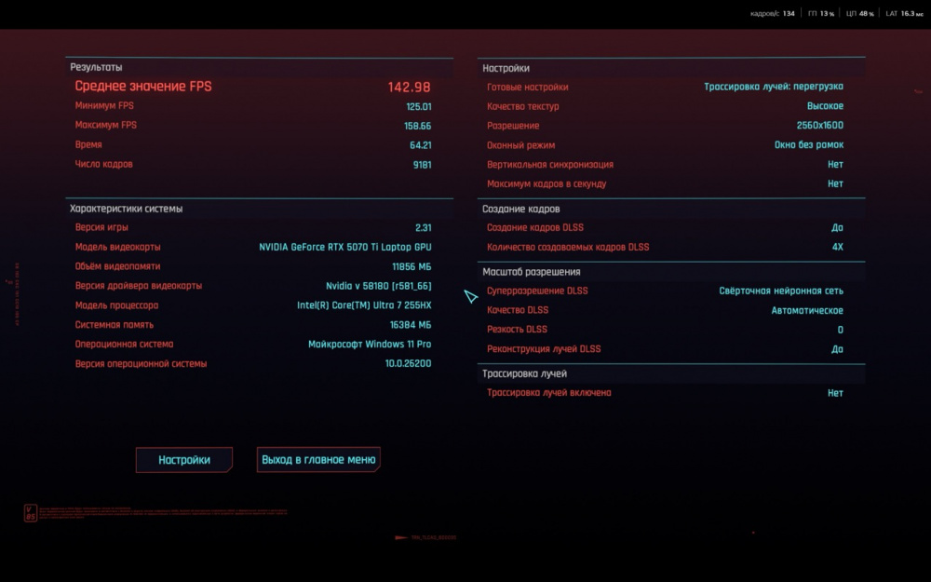Click the Версия игры value 2.31
Screen dimensions: 931x582
point(424,228)
